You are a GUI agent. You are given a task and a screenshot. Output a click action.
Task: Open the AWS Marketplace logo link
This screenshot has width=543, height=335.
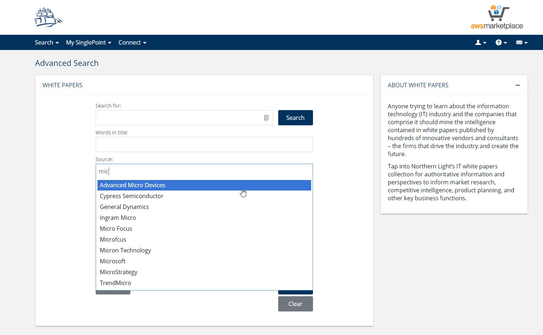tap(497, 17)
